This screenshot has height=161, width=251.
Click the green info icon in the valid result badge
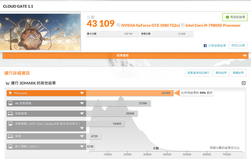pos(227,17)
